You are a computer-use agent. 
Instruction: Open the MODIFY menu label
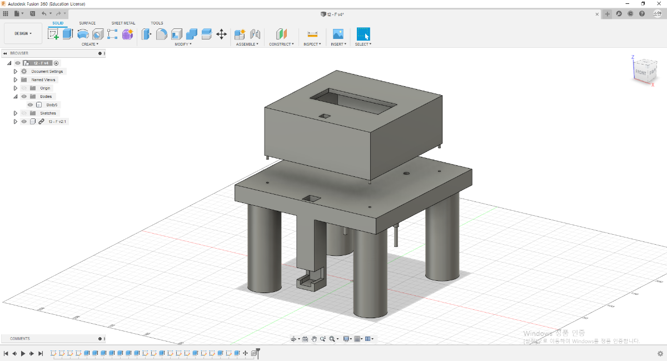click(183, 44)
